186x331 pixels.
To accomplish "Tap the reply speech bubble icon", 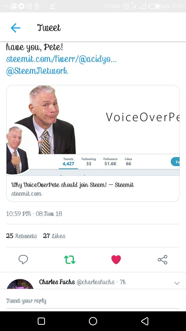I will click(x=23, y=260).
